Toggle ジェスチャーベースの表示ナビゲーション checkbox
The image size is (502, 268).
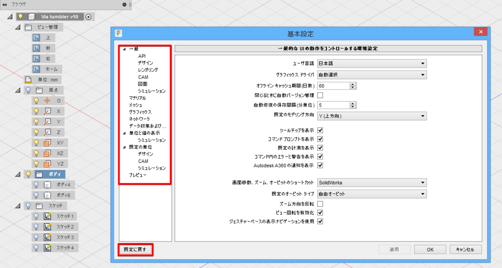coord(320,222)
